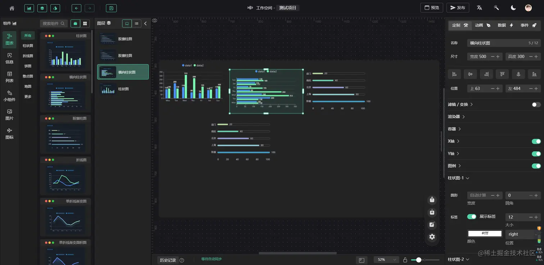544x265 pixels.
Task: Select the 图表 component category
Action: coord(9,39)
